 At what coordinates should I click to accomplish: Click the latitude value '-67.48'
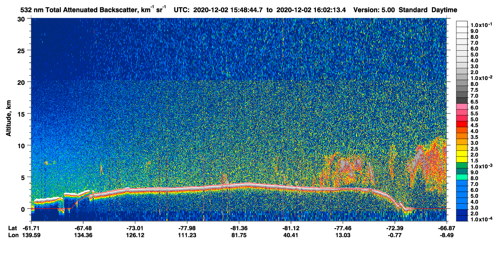pos(83,228)
